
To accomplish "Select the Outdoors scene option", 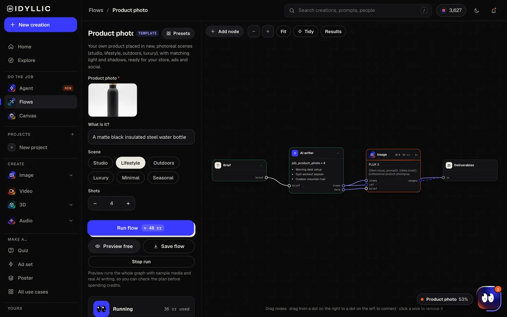I will 164,163.
